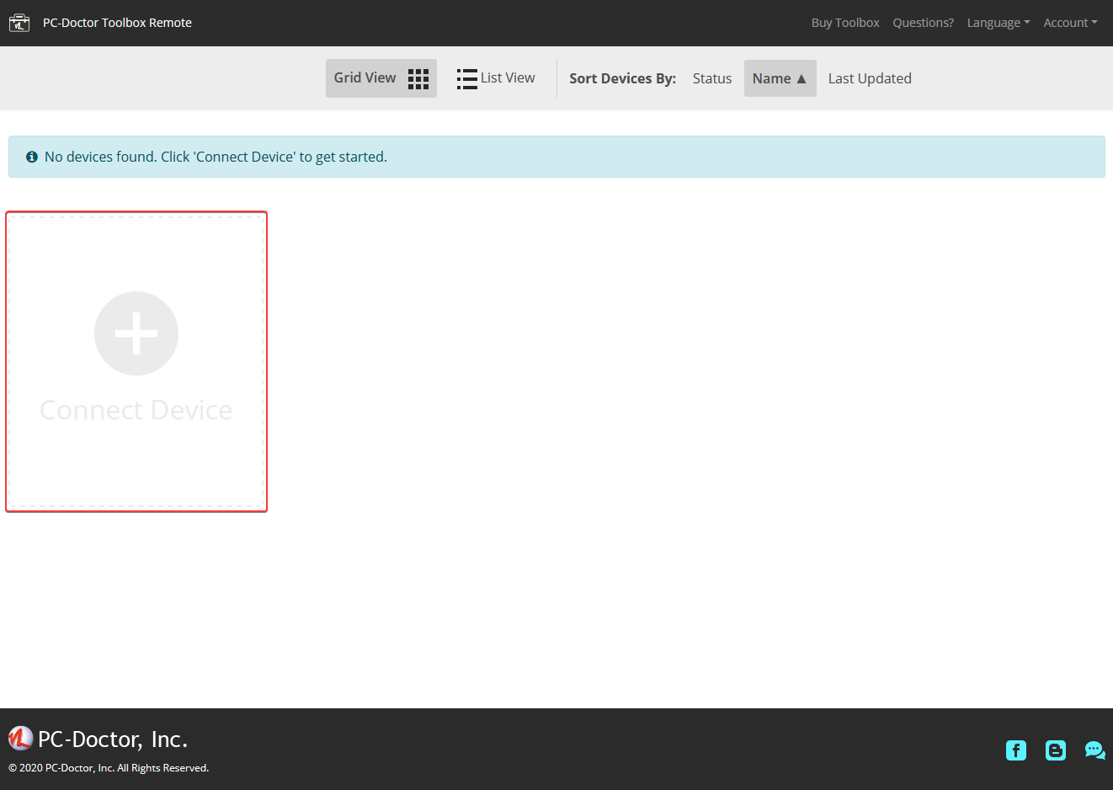Click the copyright 2020 PC-Doctor text

[109, 768]
